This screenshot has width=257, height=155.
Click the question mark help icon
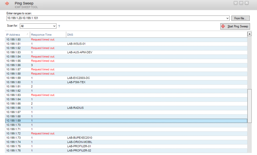point(59,26)
